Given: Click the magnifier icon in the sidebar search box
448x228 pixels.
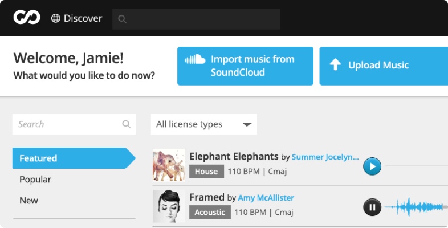Looking at the screenshot, I should click(x=126, y=124).
